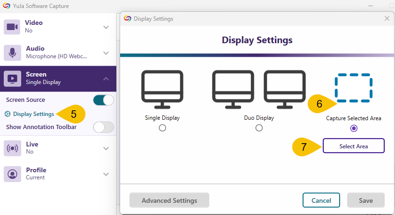Image resolution: width=395 pixels, height=215 pixels.
Task: Open the Display Settings link
Action: (x=33, y=114)
